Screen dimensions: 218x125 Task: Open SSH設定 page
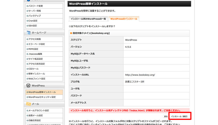coord(44,26)
